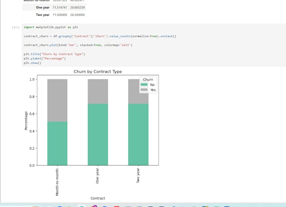Click the gray segment of One year bar

98,92
